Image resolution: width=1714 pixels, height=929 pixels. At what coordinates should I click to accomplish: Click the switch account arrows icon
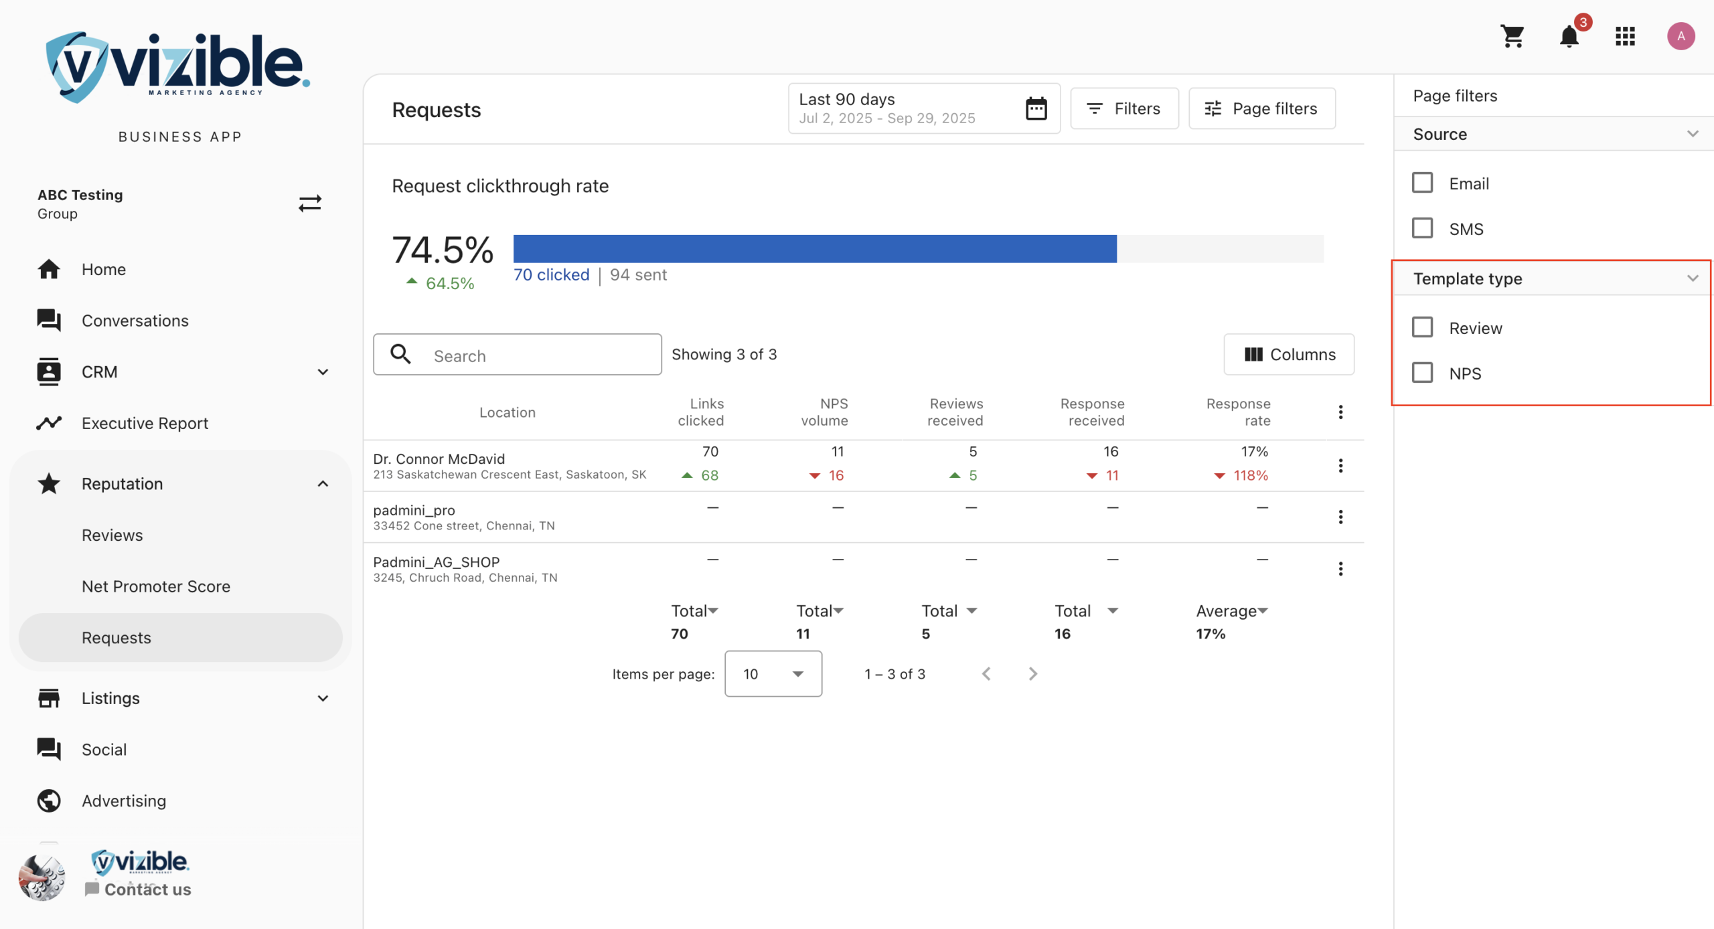coord(309,203)
